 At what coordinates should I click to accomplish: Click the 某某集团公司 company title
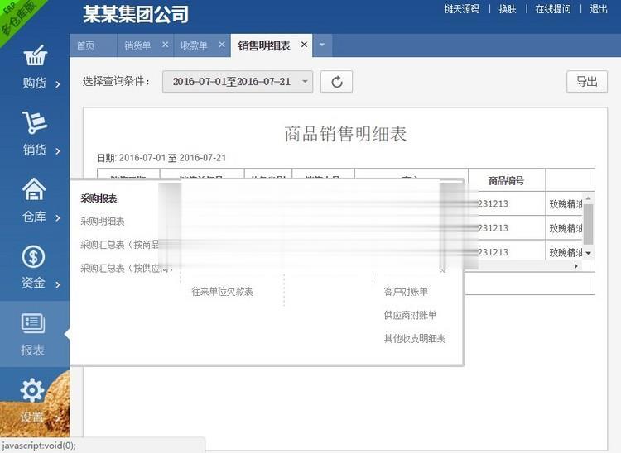pos(136,14)
